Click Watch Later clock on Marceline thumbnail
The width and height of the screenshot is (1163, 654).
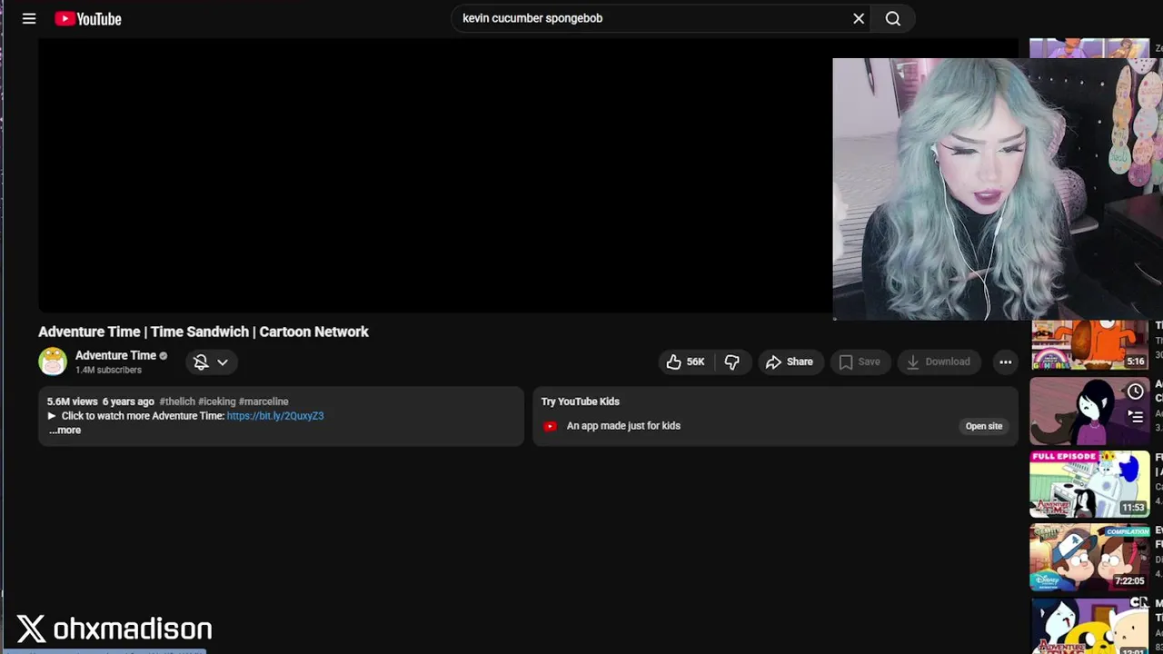click(1136, 391)
